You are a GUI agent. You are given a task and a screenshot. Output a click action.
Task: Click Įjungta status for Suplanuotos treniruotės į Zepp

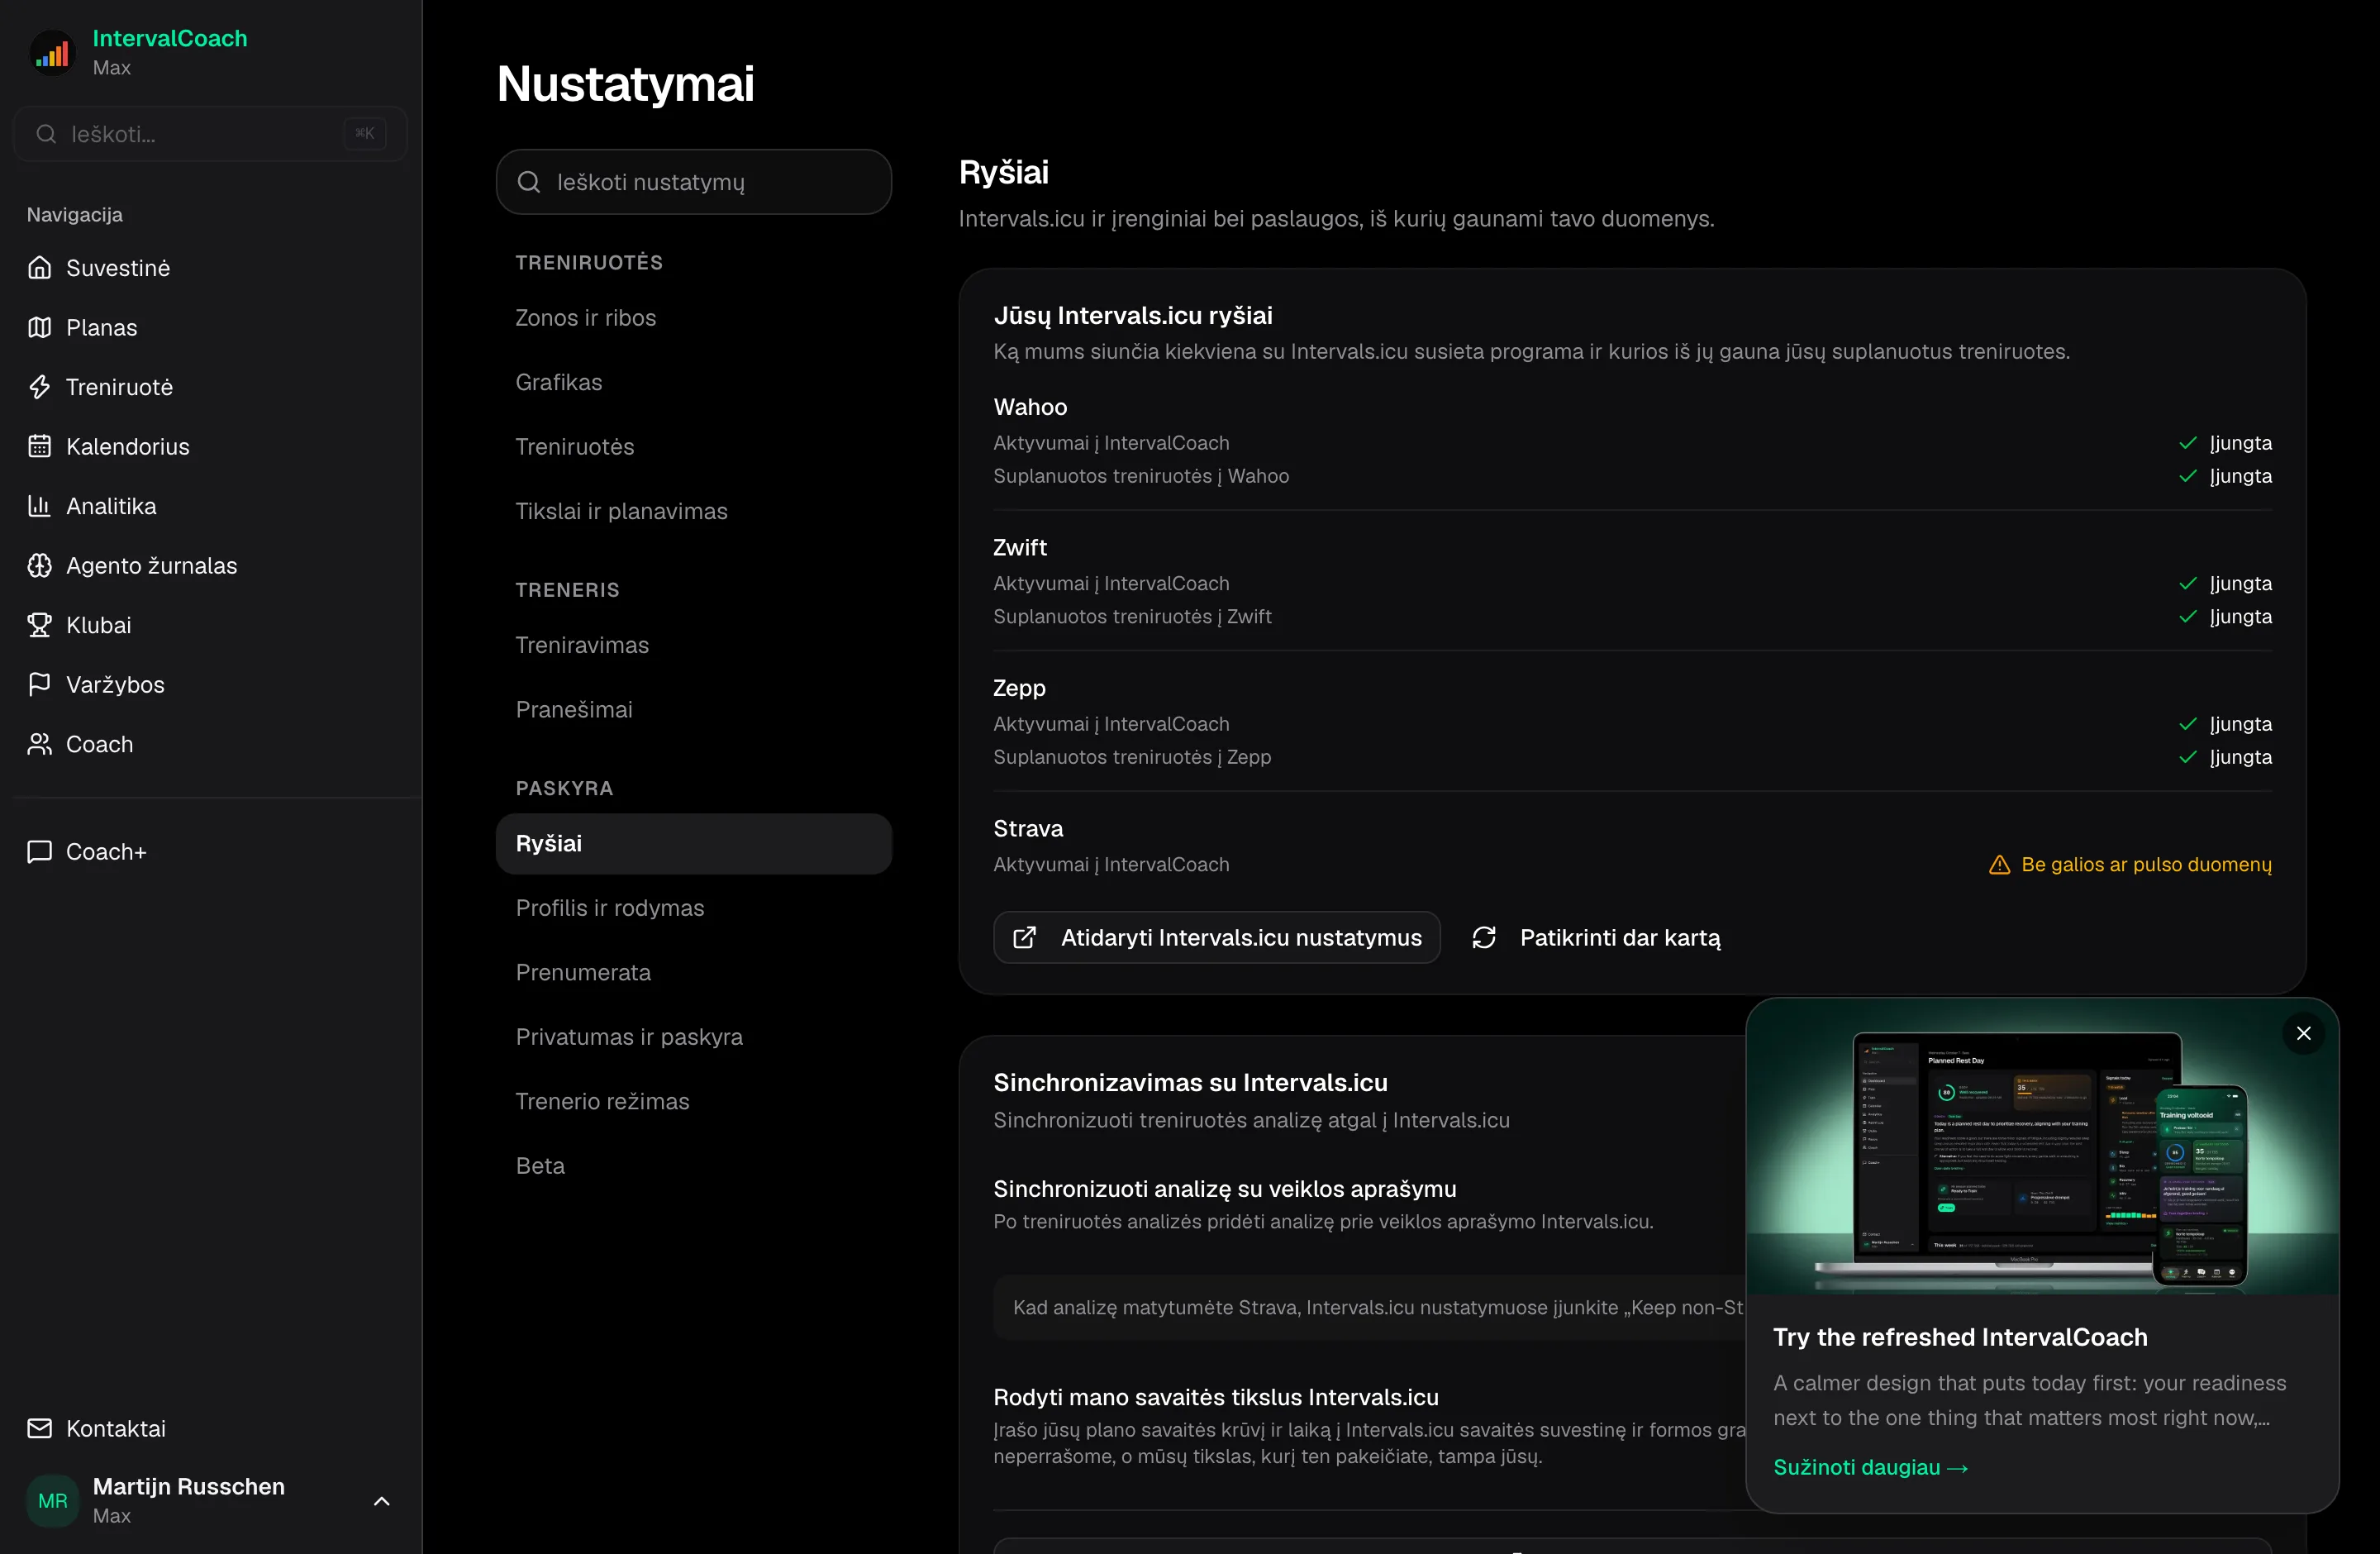click(2225, 757)
